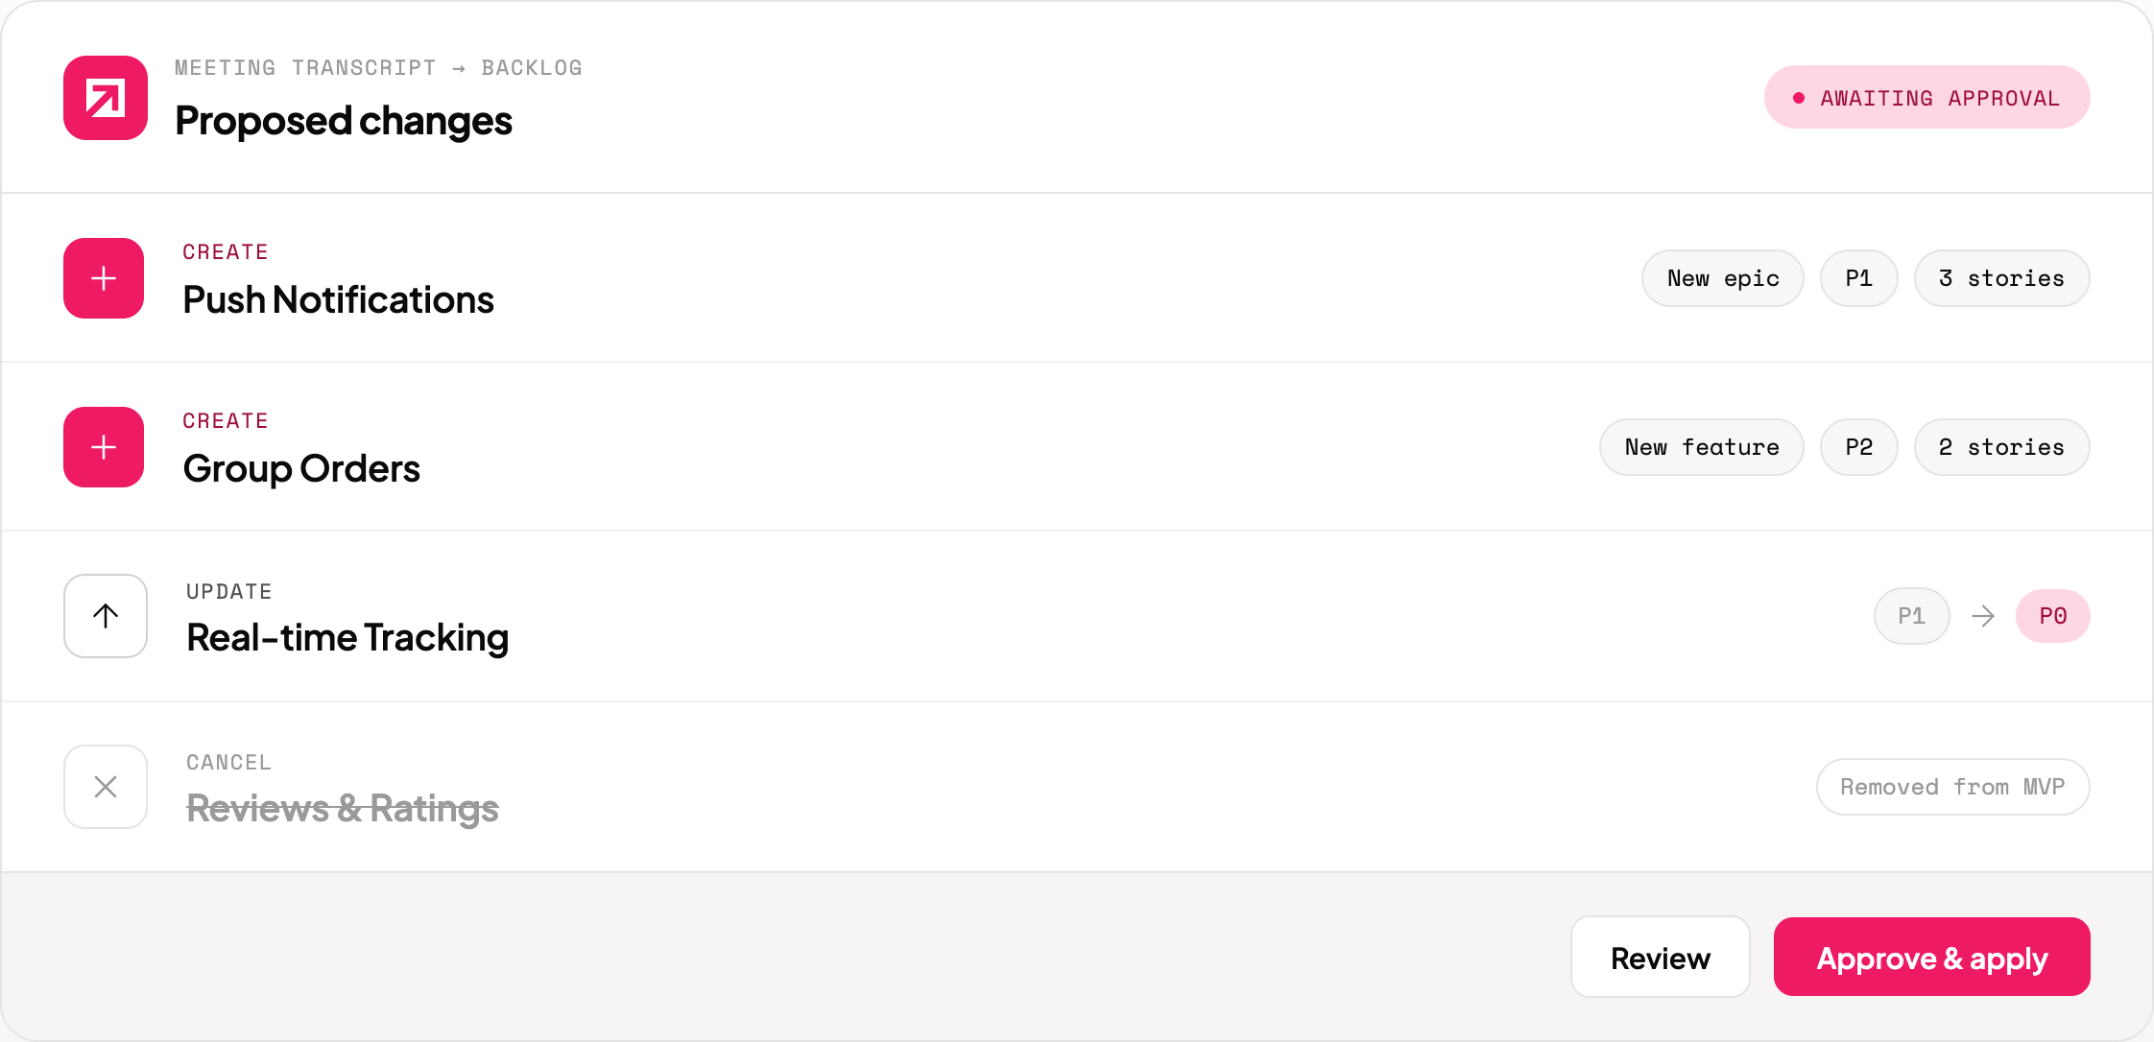This screenshot has width=2154, height=1042.
Task: Click the plus icon beside Group Orders
Action: [x=104, y=447]
